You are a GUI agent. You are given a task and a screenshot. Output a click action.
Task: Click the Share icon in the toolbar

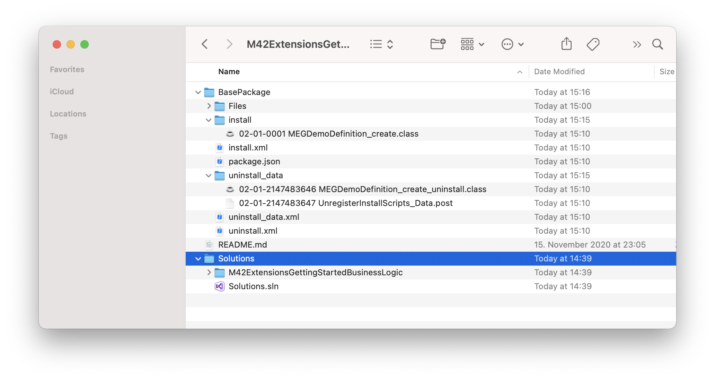(566, 44)
